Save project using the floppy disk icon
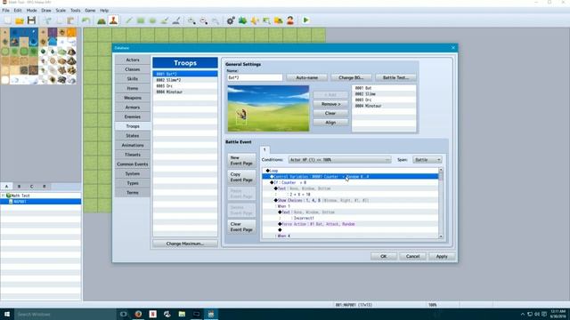The width and height of the screenshot is (570, 320). [x=32, y=20]
